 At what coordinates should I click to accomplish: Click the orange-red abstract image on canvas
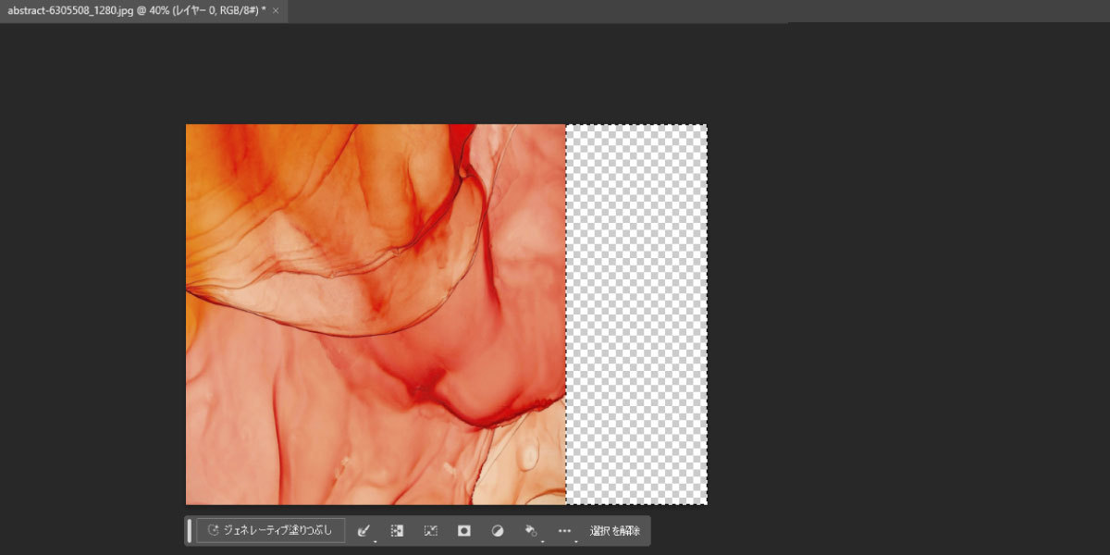[376, 314]
